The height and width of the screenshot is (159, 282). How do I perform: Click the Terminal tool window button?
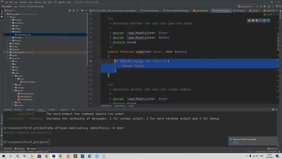point(32,148)
